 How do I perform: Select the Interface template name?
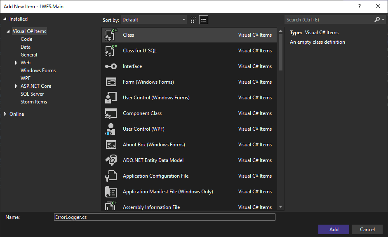(132, 66)
